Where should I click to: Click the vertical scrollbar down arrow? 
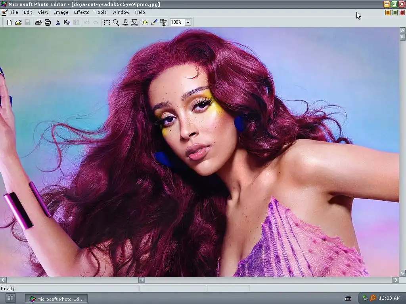402,273
